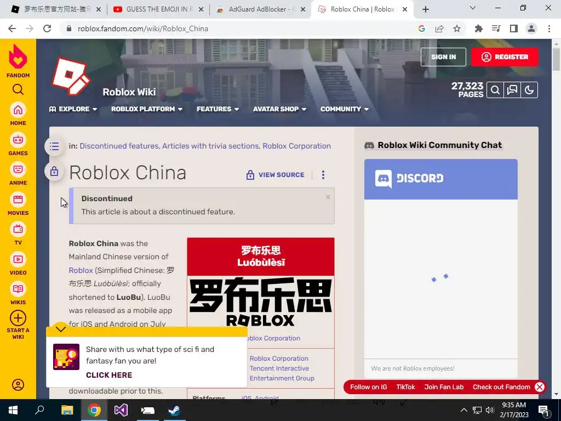The height and width of the screenshot is (421, 561).
Task: Open Visual Studio from taskbar
Action: click(x=121, y=410)
